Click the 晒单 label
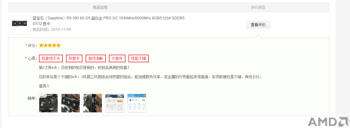This screenshot has width=350, height=128. point(32,98)
